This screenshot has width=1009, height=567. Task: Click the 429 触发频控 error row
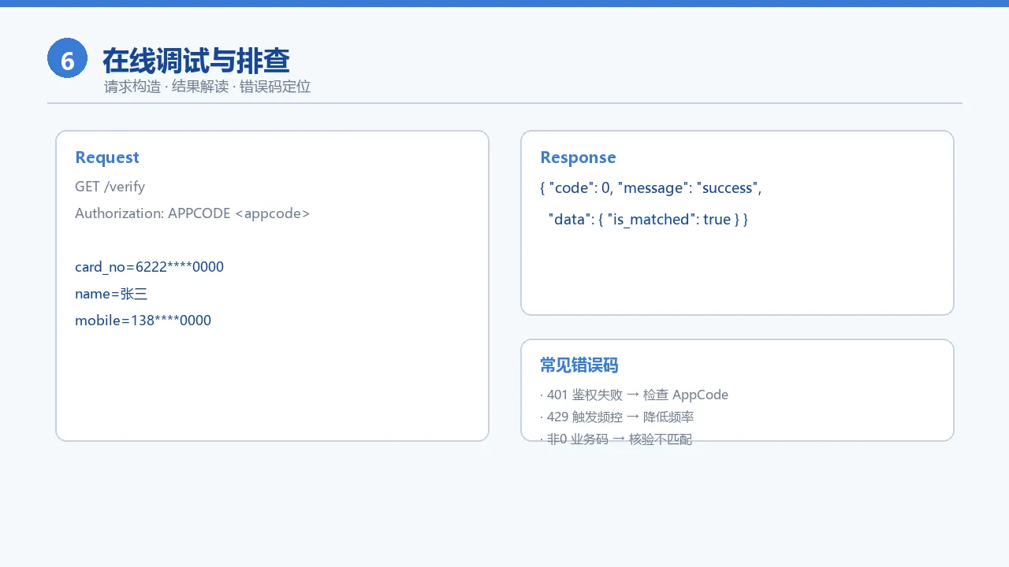click(x=617, y=417)
